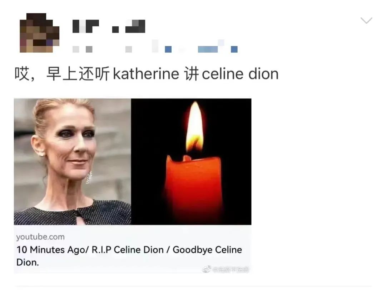Open the poster's blurred username
This screenshot has height=290, width=386.
109,26
